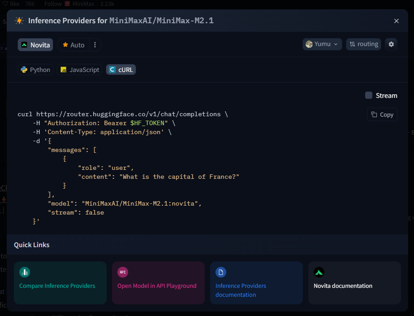This screenshot has width=414, height=316.
Task: Click the settings gear icon
Action: (x=391, y=44)
